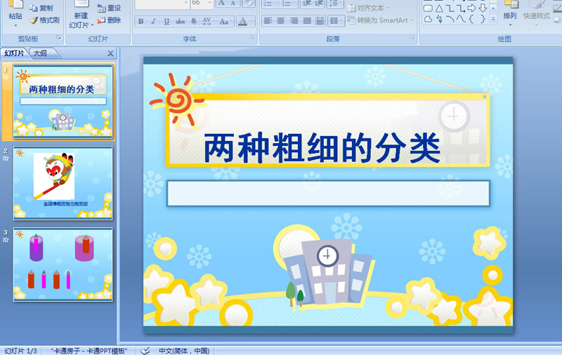Delete the slide with 删除
562x355 pixels.
point(109,20)
